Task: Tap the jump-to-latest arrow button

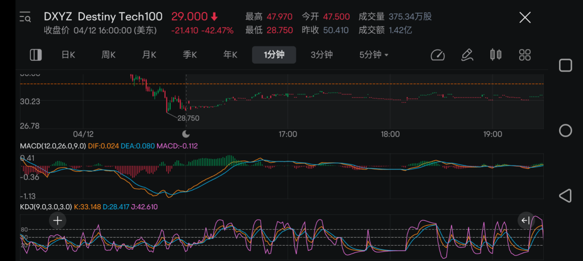Action: point(525,221)
